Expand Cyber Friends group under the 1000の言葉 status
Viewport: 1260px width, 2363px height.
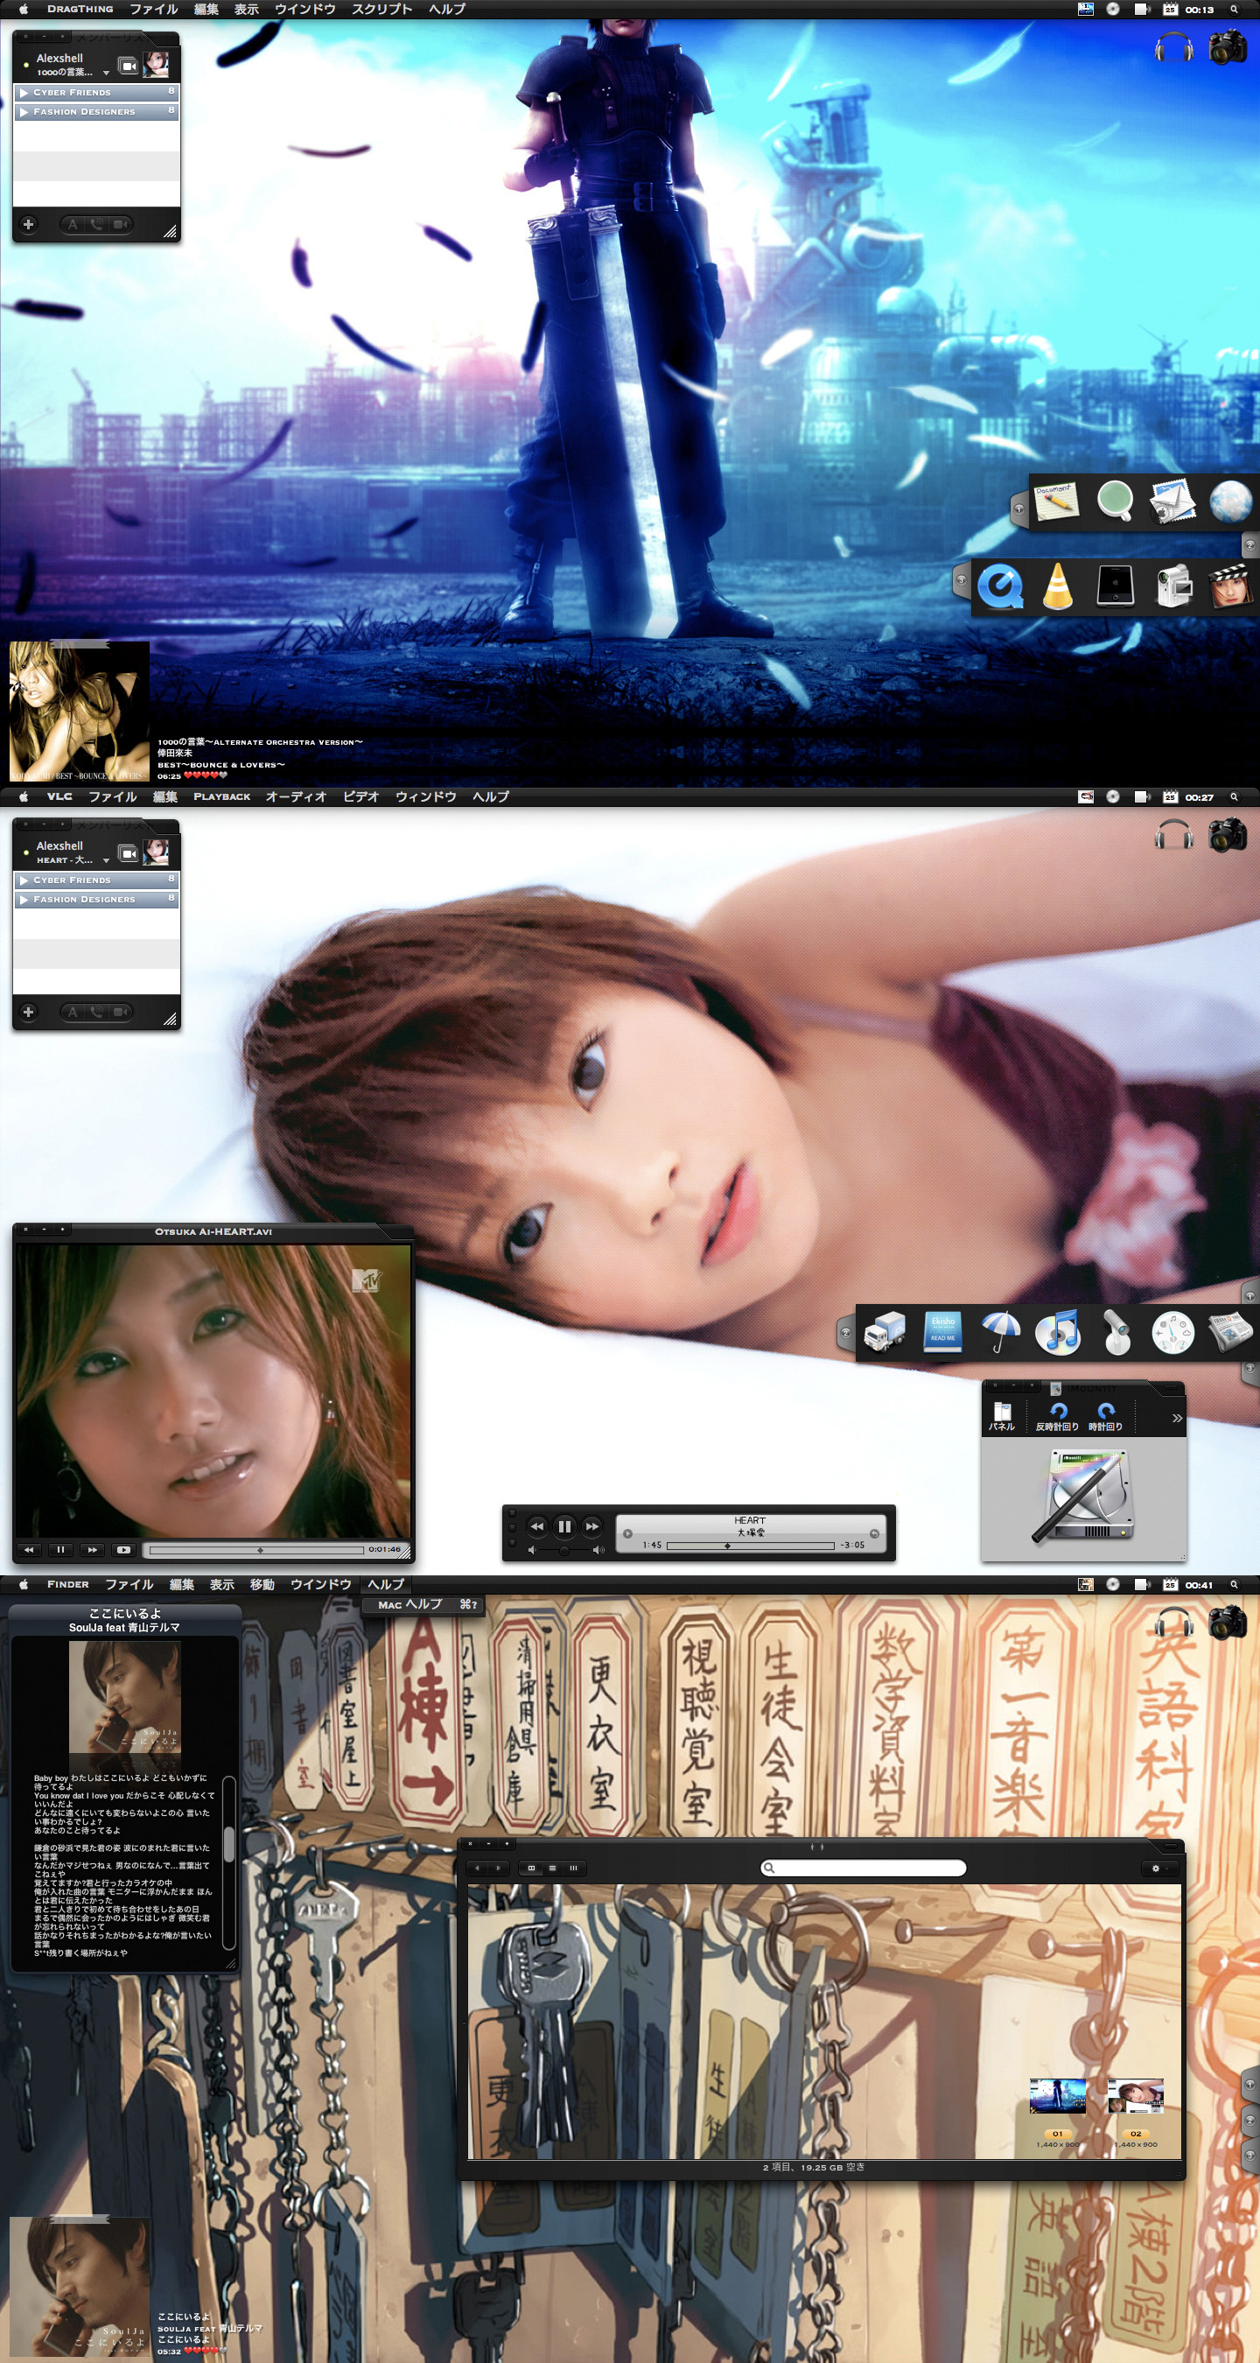click(24, 93)
